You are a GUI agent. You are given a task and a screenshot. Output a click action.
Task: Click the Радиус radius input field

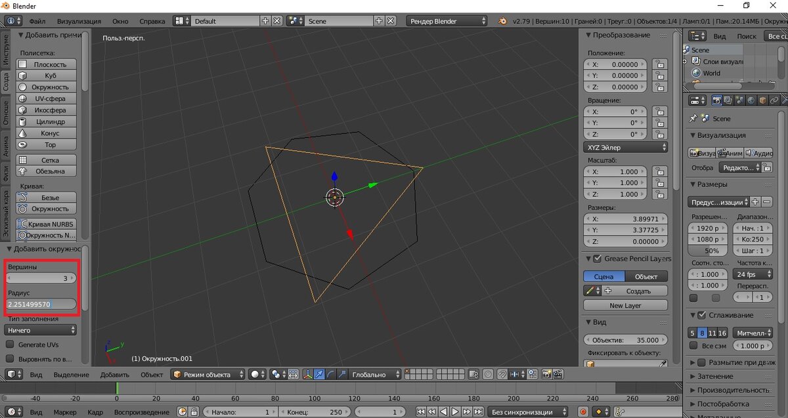coord(40,304)
